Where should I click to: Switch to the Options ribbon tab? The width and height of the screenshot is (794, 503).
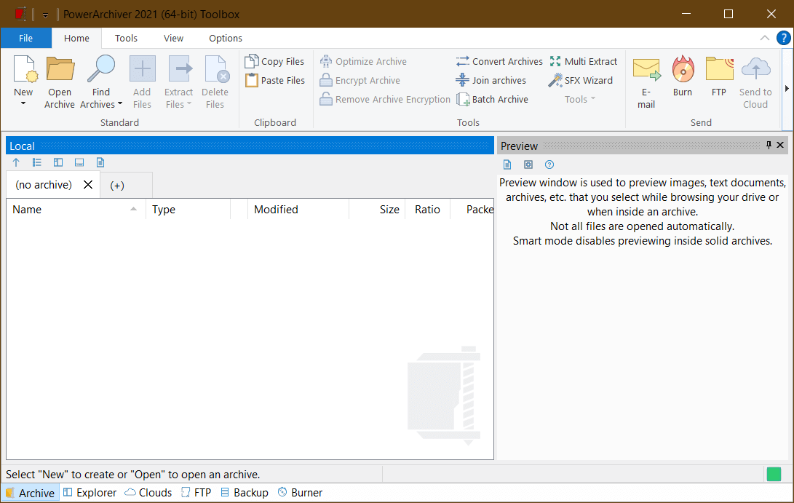[226, 38]
